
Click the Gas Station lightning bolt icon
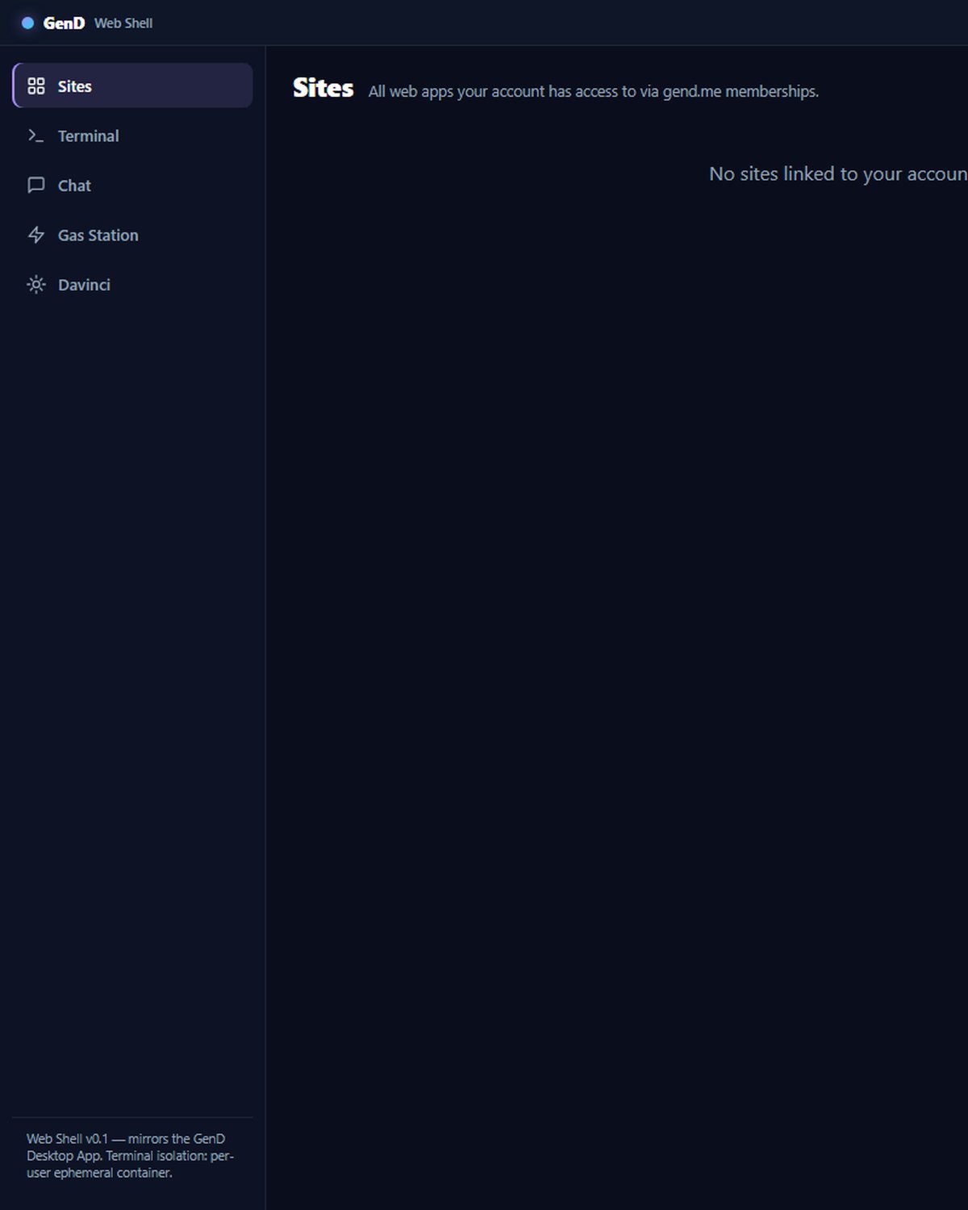click(36, 235)
